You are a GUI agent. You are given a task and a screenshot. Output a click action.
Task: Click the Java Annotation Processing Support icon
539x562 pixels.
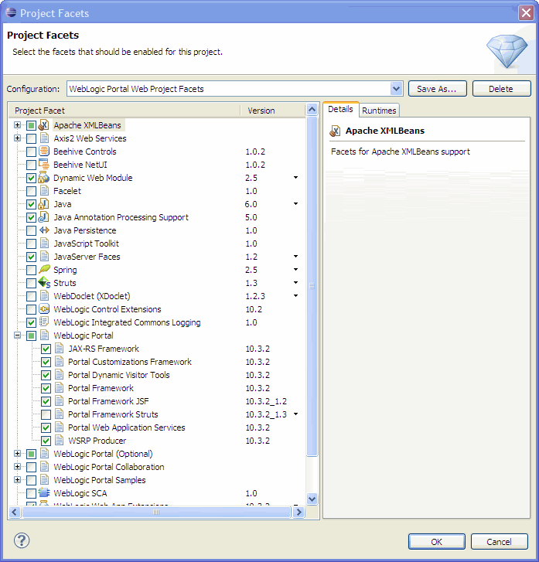(x=43, y=217)
